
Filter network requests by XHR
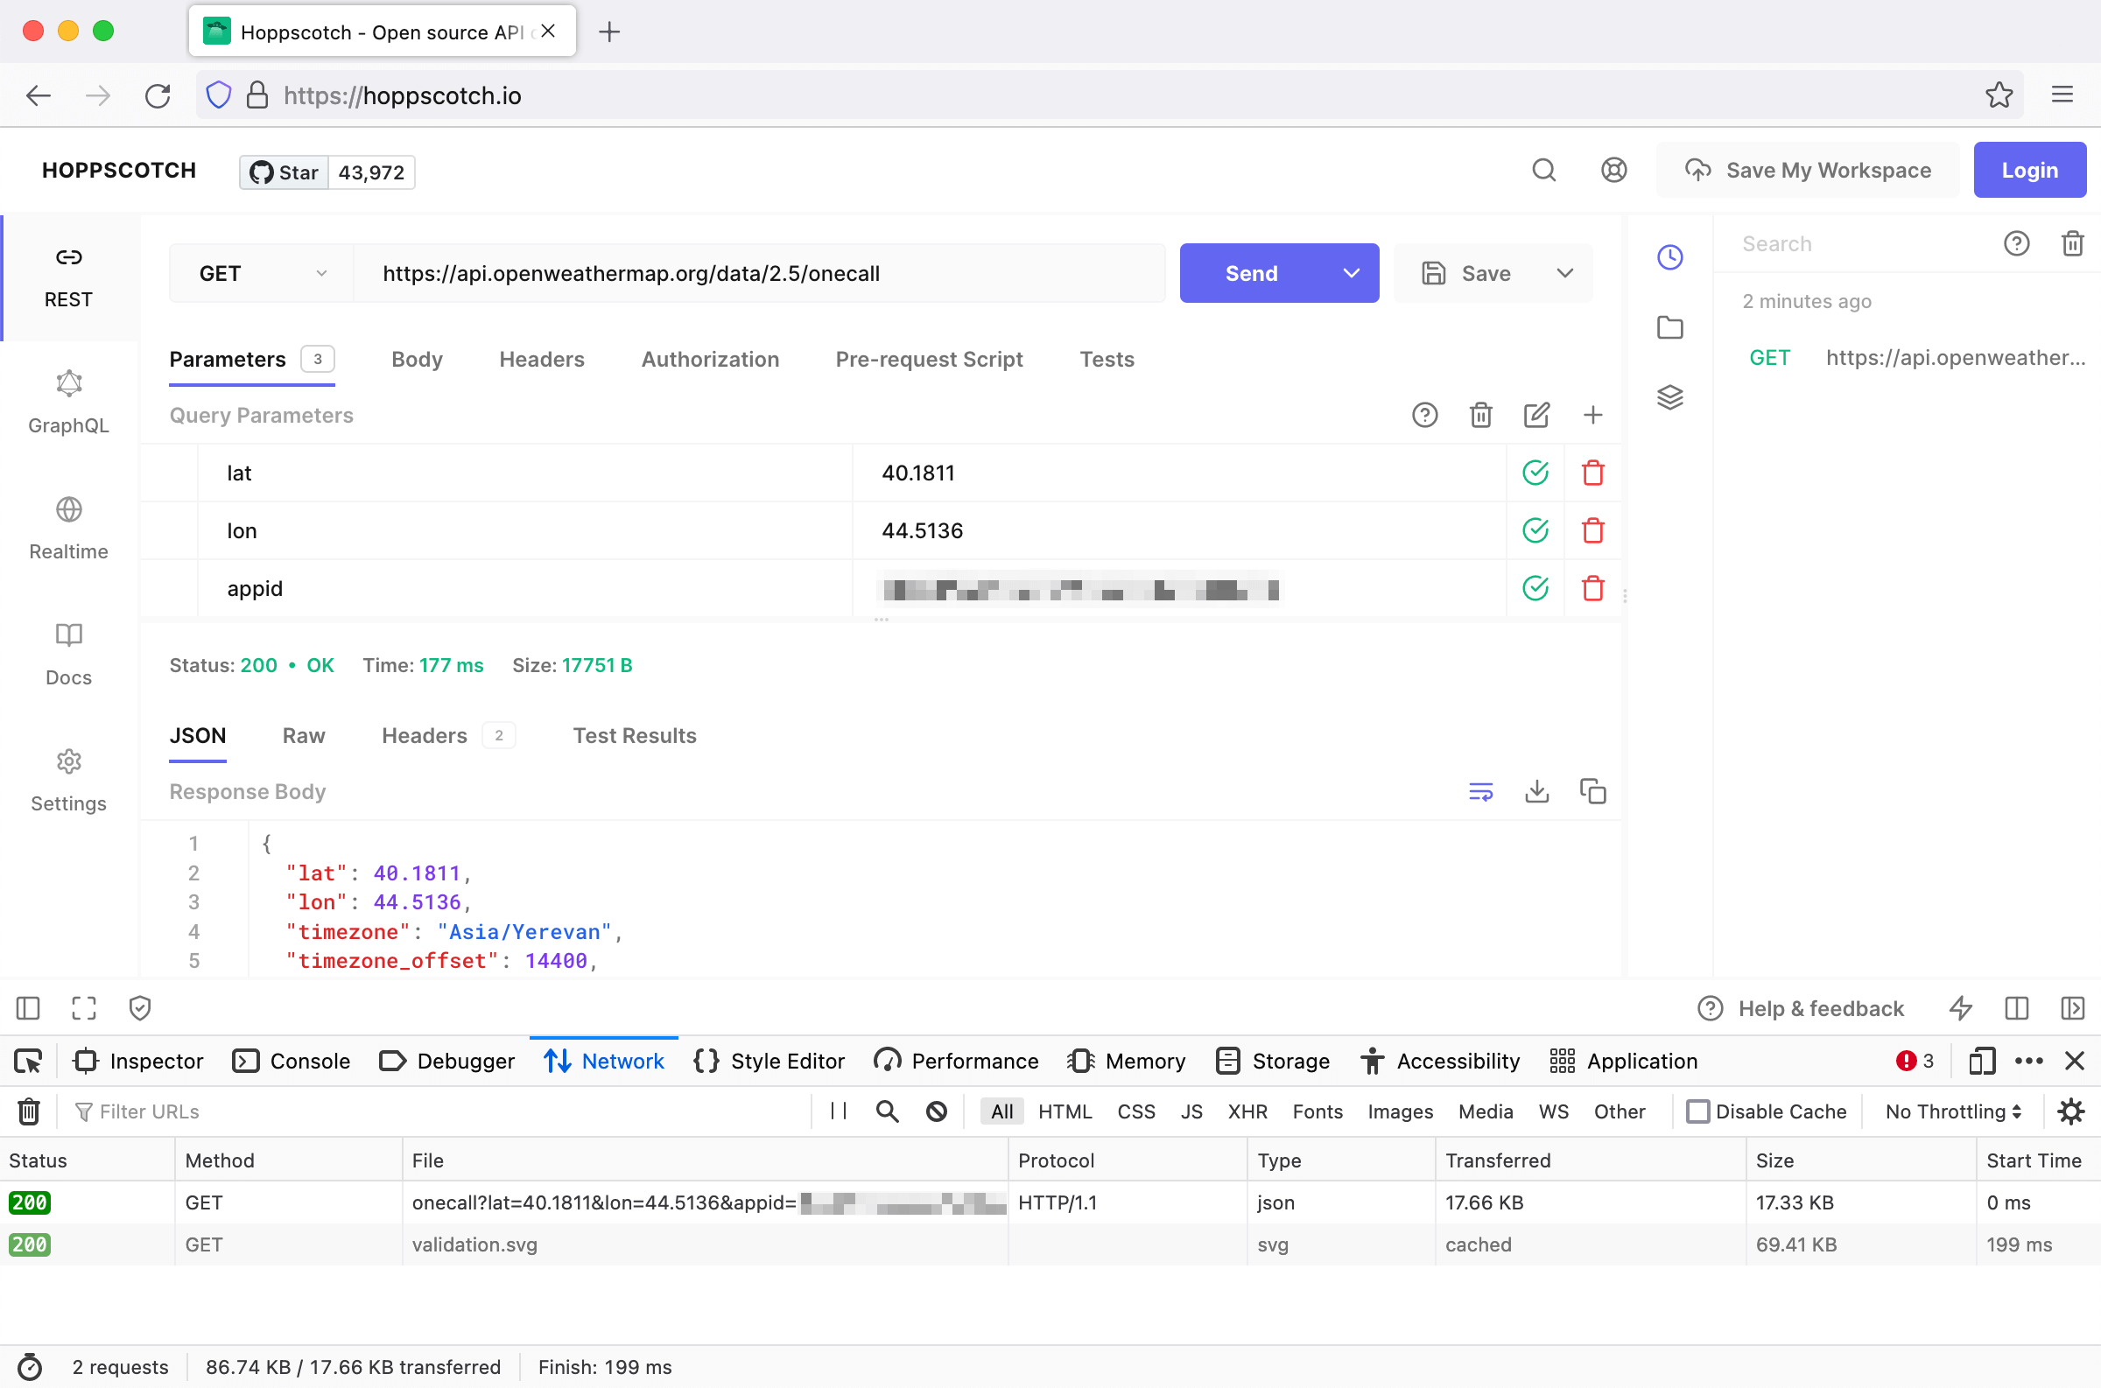pos(1247,1111)
